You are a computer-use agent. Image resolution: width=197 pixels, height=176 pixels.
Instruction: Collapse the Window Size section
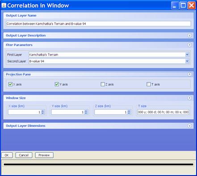(x=189, y=98)
